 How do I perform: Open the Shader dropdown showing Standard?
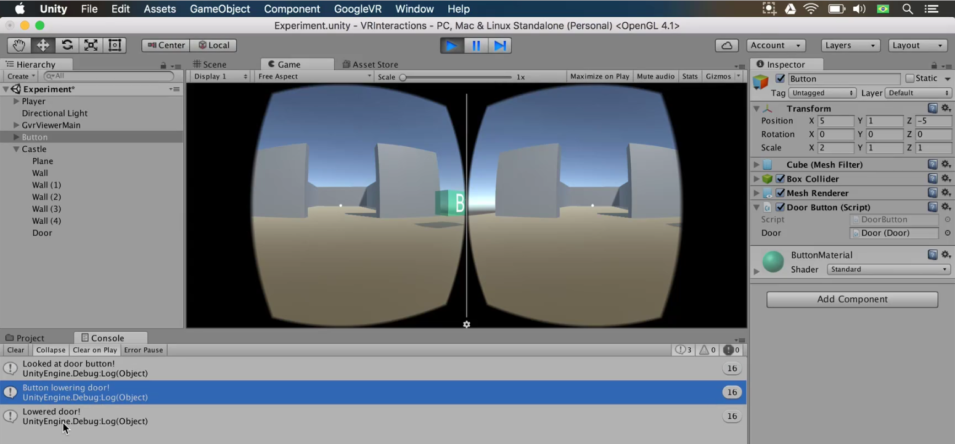pos(888,269)
